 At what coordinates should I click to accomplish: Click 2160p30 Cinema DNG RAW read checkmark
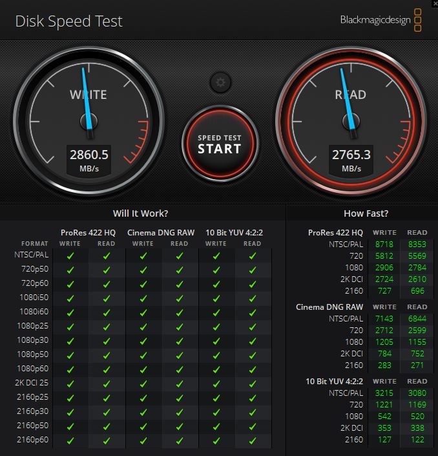click(x=180, y=413)
